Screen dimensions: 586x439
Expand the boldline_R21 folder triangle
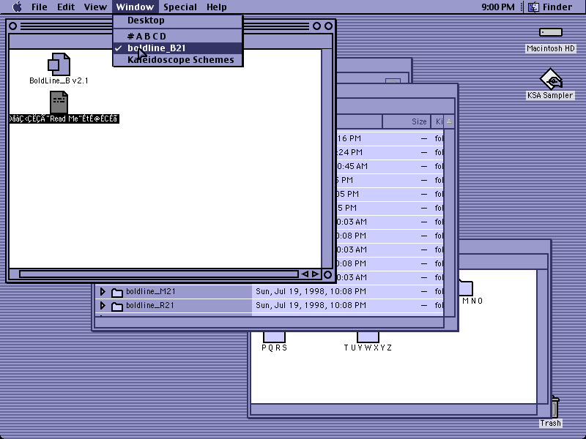(x=103, y=305)
